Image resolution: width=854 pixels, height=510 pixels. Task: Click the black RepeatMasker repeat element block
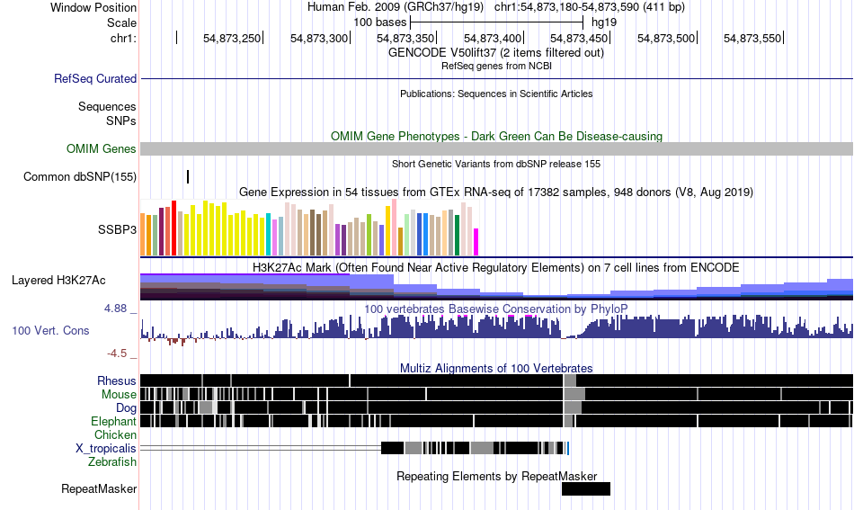tap(586, 488)
